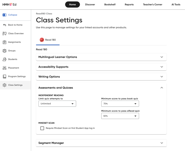Open the Bookshelf menu item

[110, 4]
